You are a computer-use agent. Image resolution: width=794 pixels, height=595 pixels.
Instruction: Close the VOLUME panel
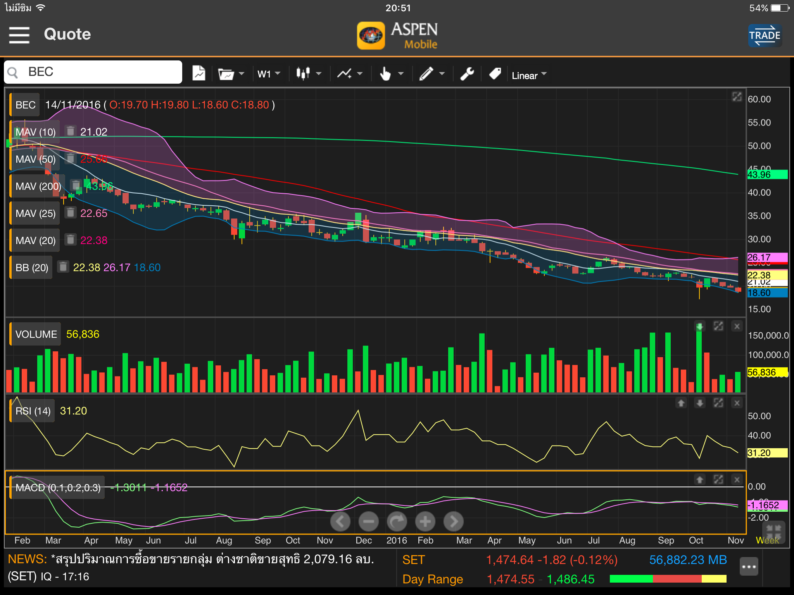pos(737,327)
